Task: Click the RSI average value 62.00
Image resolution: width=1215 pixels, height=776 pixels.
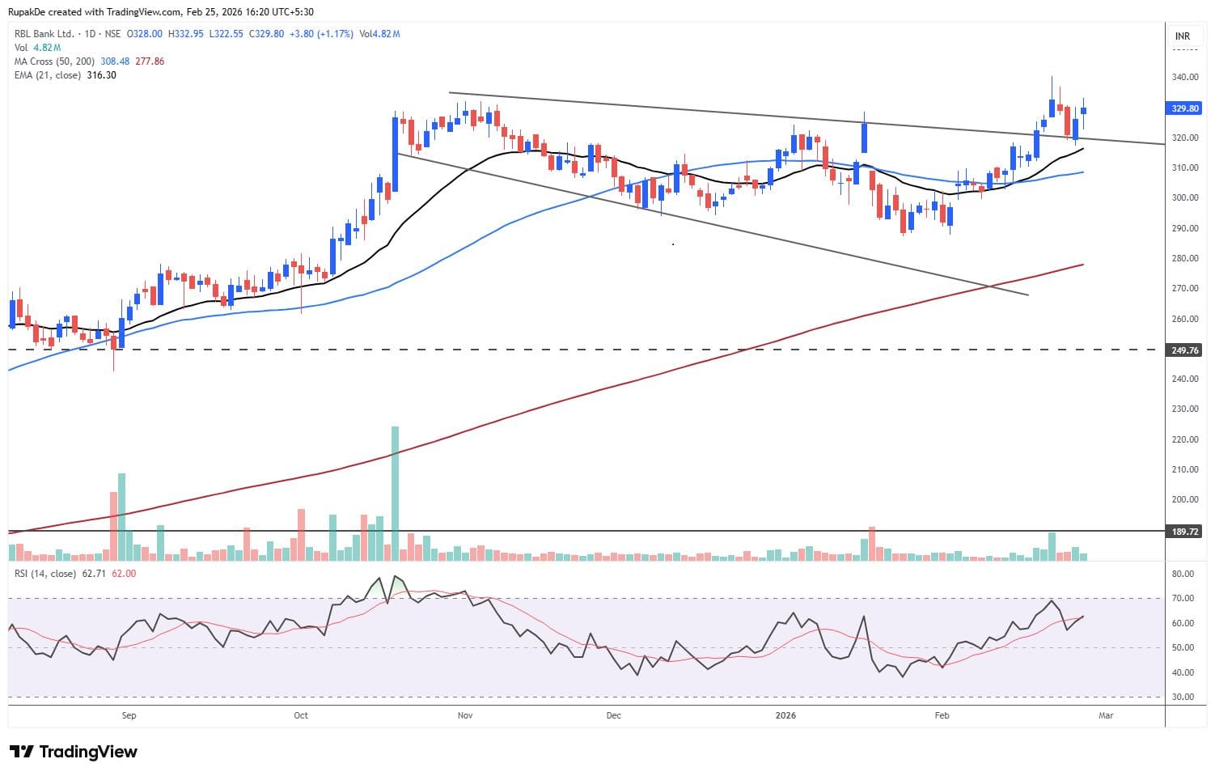Action: pyautogui.click(x=124, y=573)
